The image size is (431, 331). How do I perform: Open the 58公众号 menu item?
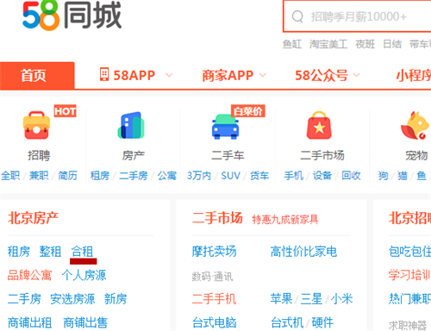pyautogui.click(x=322, y=76)
